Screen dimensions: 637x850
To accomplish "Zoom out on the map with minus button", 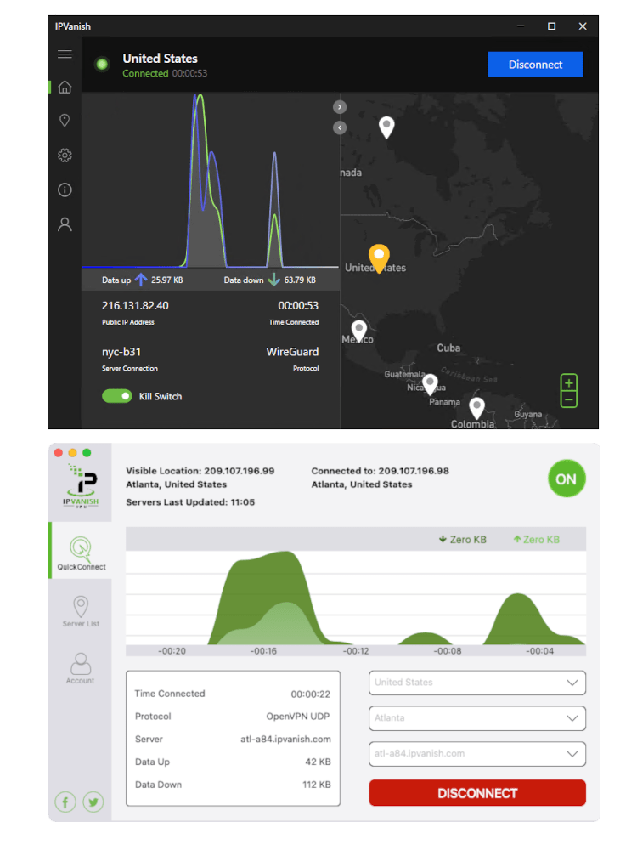I will (569, 399).
